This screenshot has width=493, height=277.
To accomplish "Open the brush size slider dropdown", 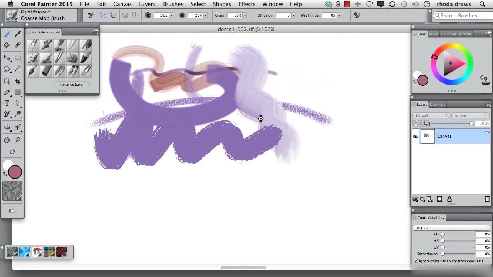I will 171,15.
